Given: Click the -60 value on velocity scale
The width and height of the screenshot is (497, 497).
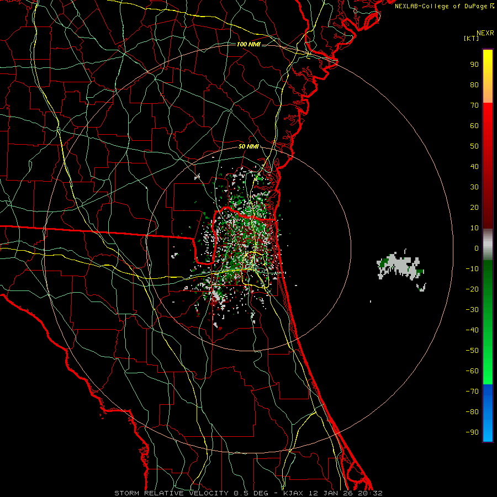Looking at the screenshot, I should click(x=472, y=371).
